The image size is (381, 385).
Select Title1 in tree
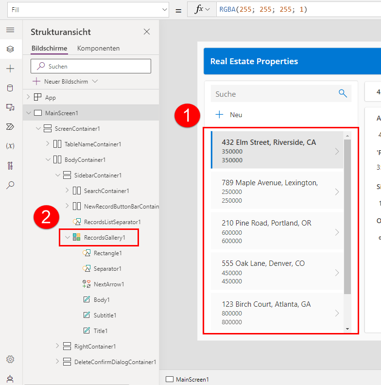[x=101, y=331]
